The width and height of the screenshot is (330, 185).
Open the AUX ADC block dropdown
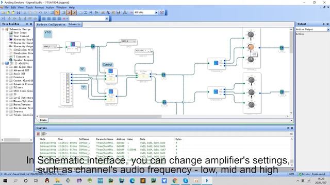coord(148,51)
